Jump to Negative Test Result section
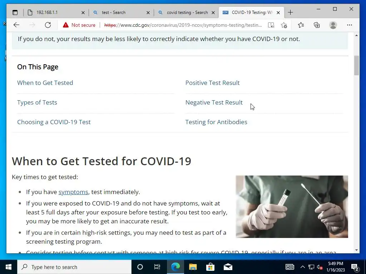366x274 pixels. click(x=214, y=102)
